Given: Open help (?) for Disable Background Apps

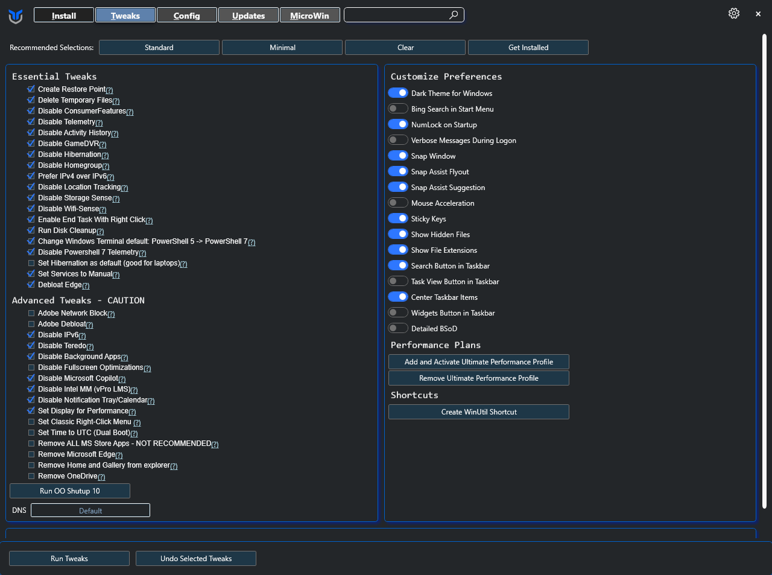Looking at the screenshot, I should pos(124,357).
